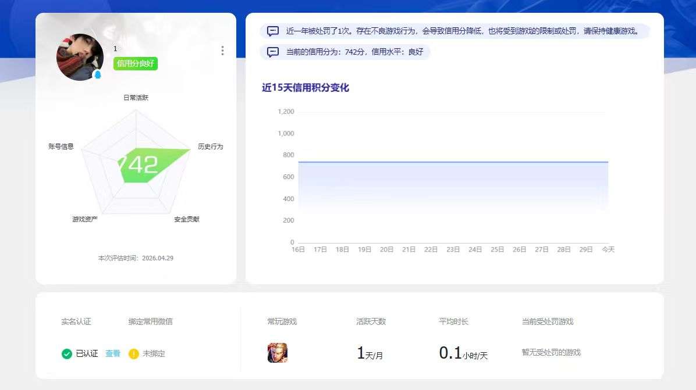
Task: Click the 1,200 y-axis value
Action: pyautogui.click(x=286, y=112)
